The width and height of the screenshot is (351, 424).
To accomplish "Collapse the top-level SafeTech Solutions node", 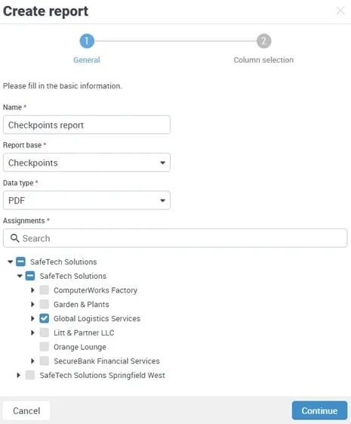I will [x=11, y=262].
